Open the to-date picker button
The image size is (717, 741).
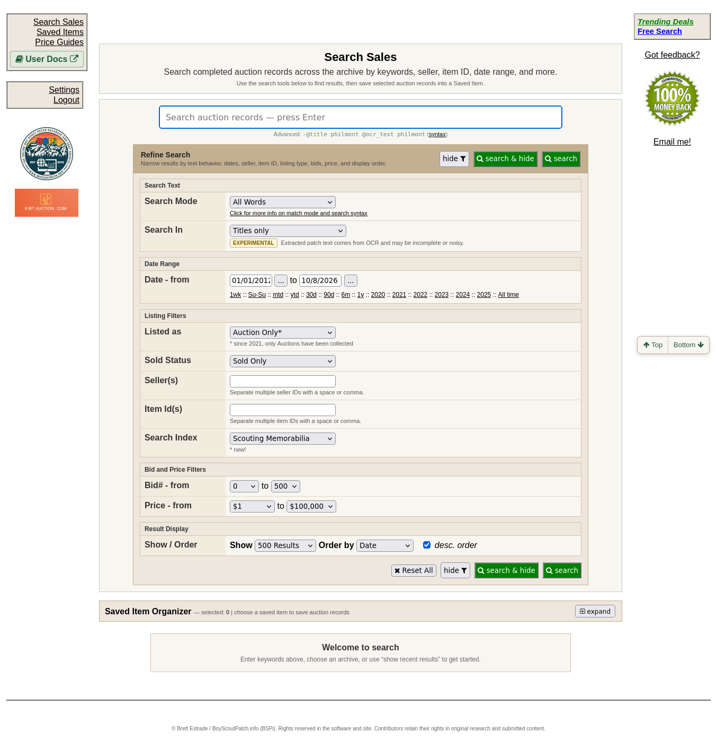click(351, 280)
